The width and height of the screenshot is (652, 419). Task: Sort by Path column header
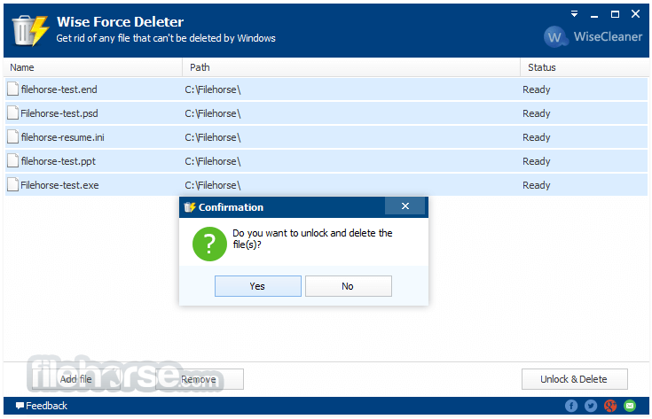351,67
